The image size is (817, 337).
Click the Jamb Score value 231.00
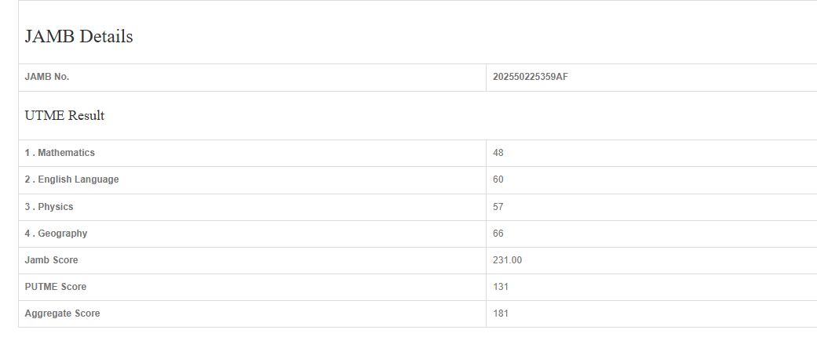pos(507,260)
